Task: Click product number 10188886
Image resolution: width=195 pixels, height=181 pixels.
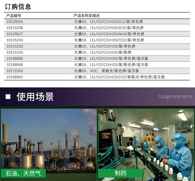Action: click(x=15, y=59)
